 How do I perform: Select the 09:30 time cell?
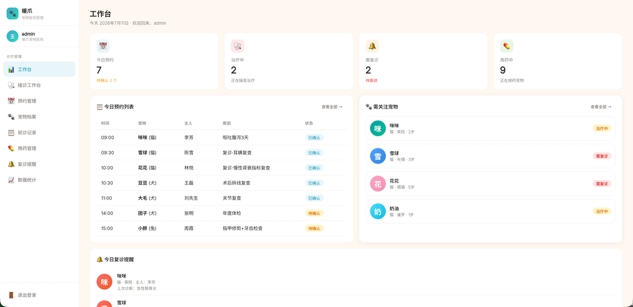[107, 153]
